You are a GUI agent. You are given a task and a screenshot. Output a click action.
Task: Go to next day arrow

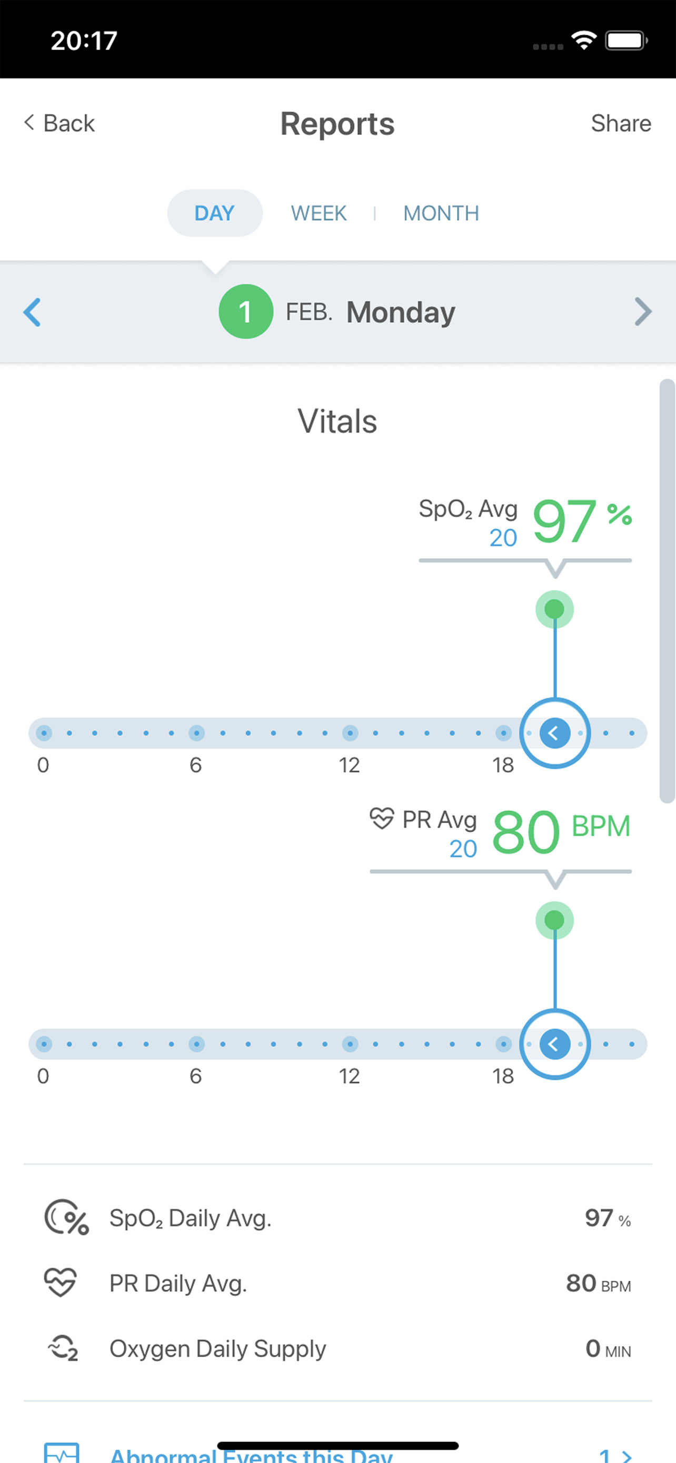pyautogui.click(x=642, y=312)
